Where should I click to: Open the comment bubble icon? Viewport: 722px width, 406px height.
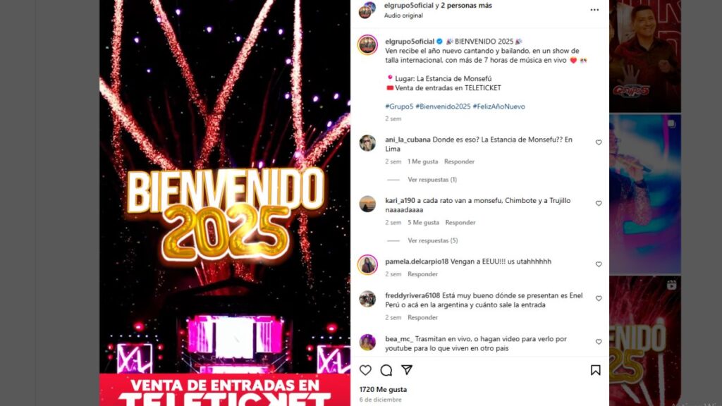386,370
